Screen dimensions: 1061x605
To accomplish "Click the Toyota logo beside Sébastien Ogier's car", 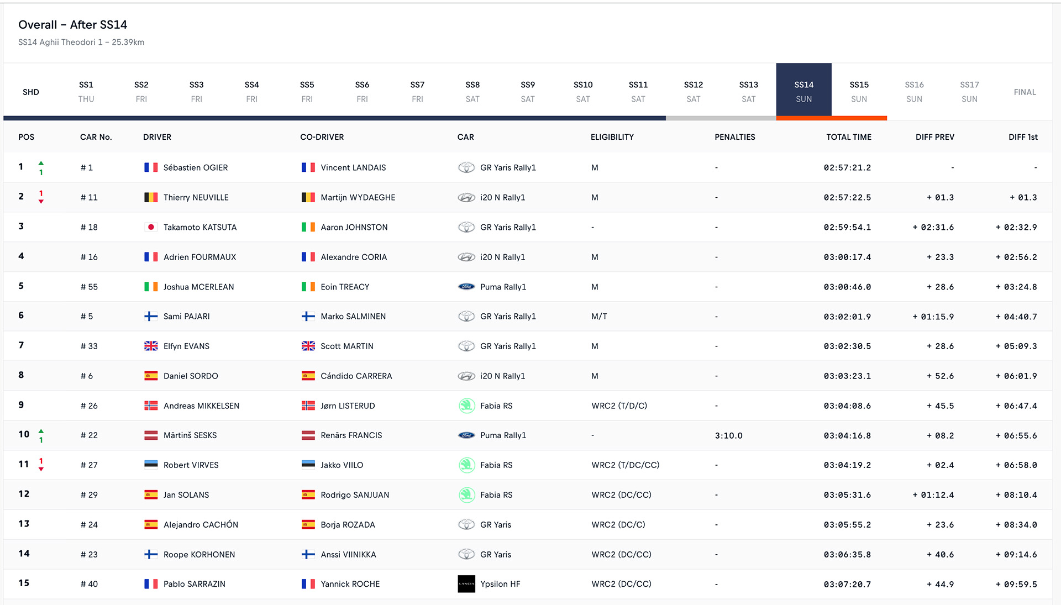I will tap(466, 167).
